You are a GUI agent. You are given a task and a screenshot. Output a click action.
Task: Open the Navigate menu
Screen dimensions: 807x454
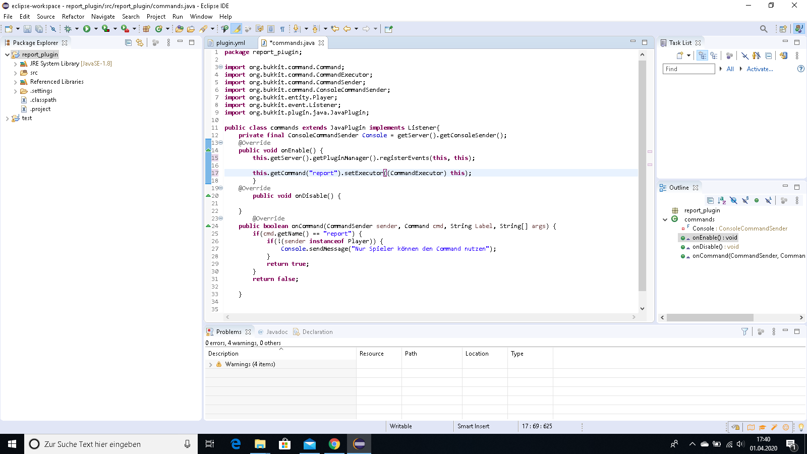point(103,17)
